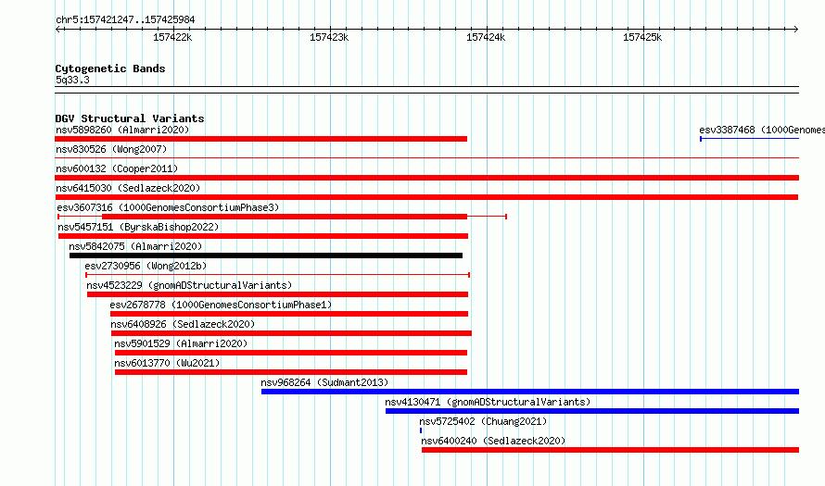Select the nsv600132 red bar
This screenshot has width=825, height=486.
click(x=426, y=178)
